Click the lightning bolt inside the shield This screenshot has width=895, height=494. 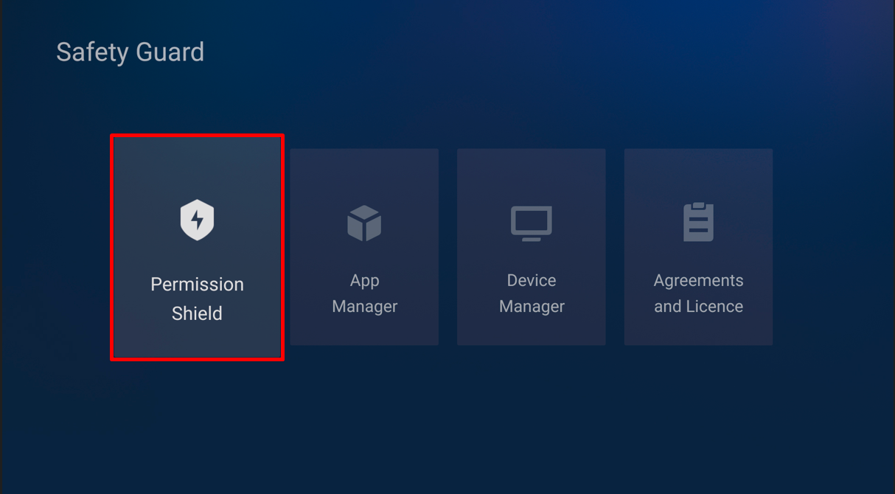coord(197,218)
